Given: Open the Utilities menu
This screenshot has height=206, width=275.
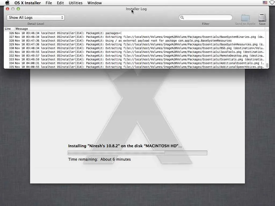Looking at the screenshot, I should [75, 3].
